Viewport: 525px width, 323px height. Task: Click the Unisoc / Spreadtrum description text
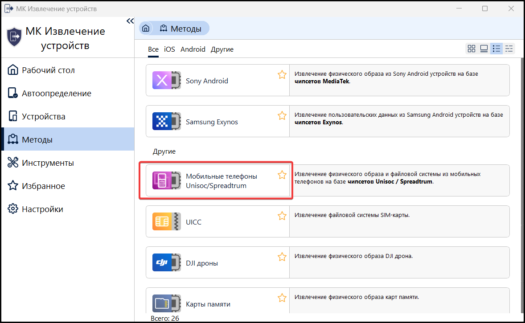(388, 178)
